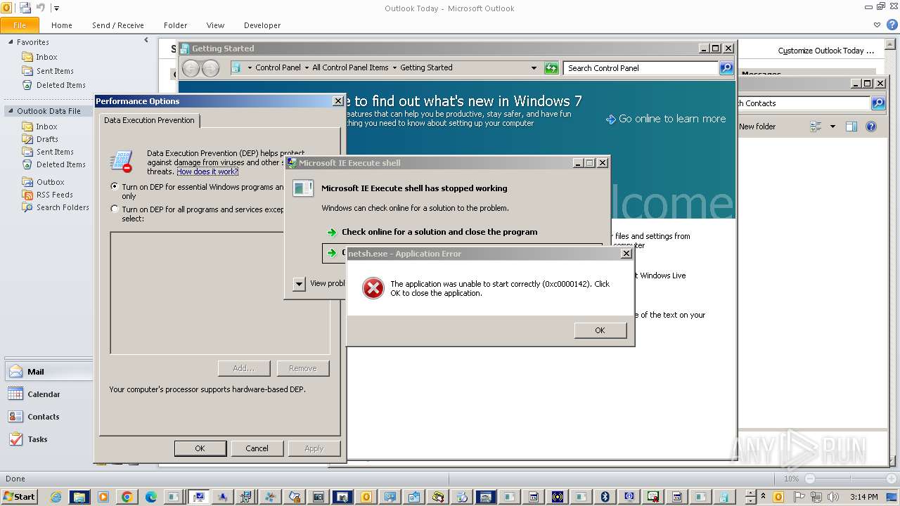This screenshot has height=506, width=900.
Task: Select Drafts folder in Outlook Data File
Action: pyautogui.click(x=47, y=139)
